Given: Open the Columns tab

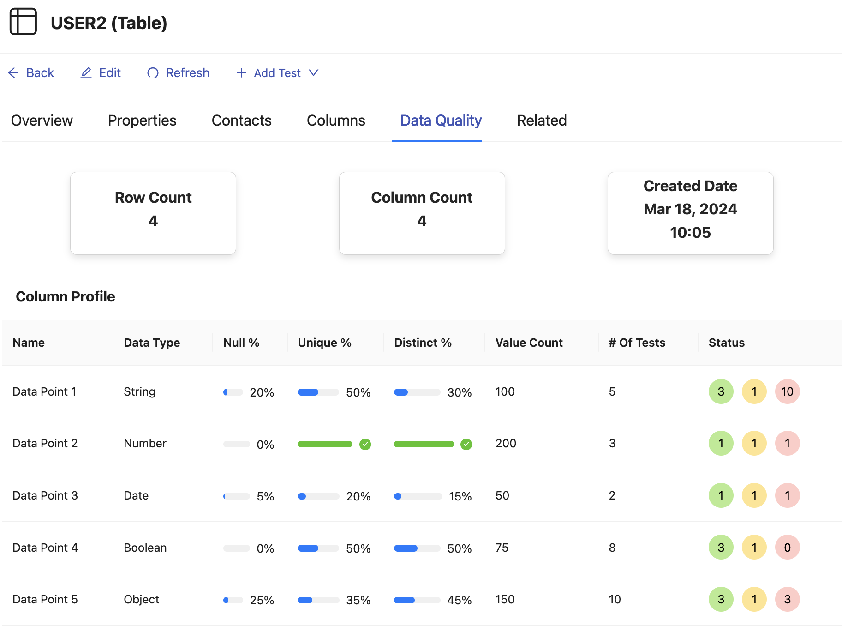Looking at the screenshot, I should tap(336, 120).
